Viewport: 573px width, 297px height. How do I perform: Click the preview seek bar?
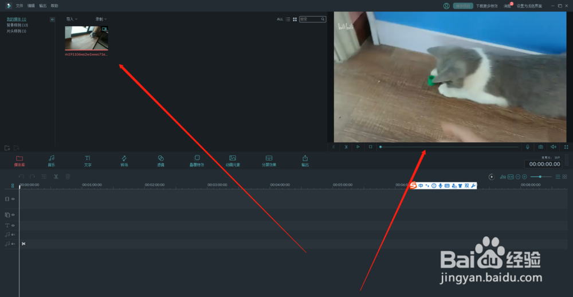pyautogui.click(x=449, y=147)
